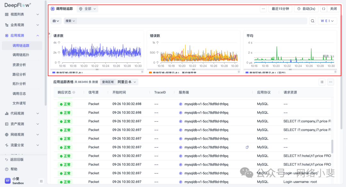Screen dimensions: 346x187
Task: Open the camera snapshot menu icon
Action: 56,21
